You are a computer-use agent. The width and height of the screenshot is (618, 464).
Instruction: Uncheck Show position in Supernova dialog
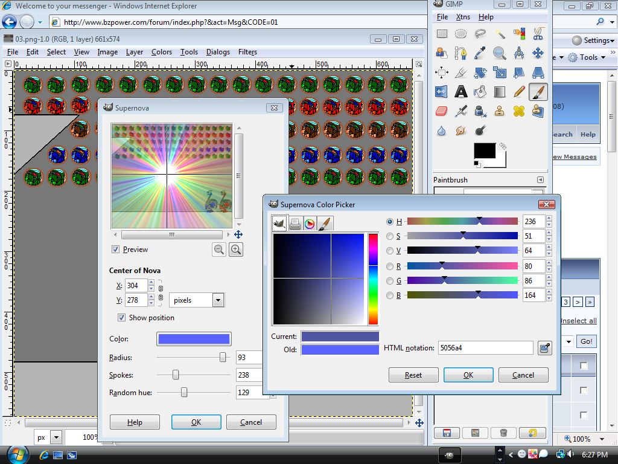122,317
